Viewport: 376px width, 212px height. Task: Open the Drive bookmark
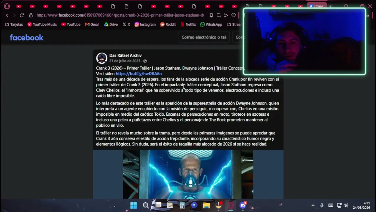coord(111,24)
